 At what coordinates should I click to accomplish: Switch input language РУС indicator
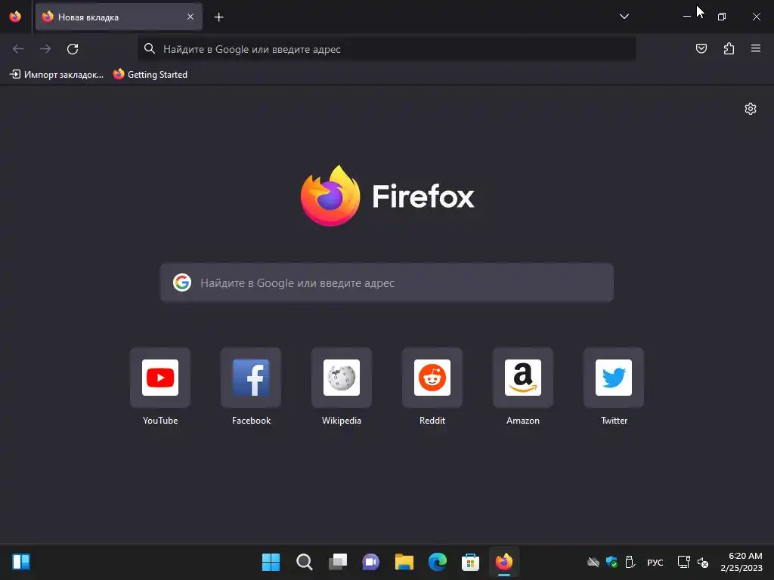(x=655, y=562)
